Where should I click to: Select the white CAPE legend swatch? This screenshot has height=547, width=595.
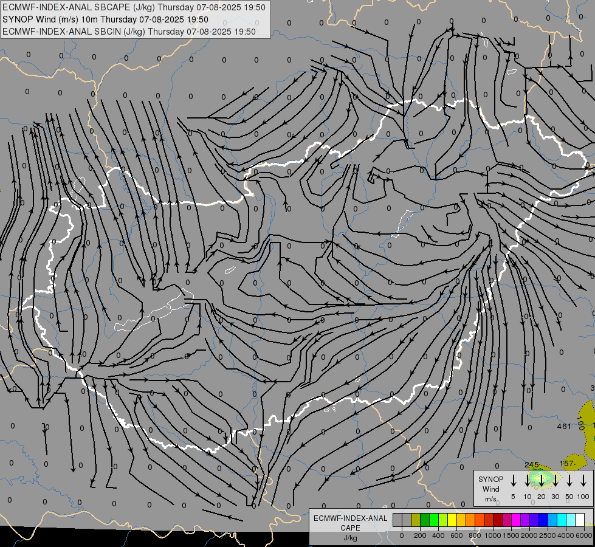click(x=580, y=520)
